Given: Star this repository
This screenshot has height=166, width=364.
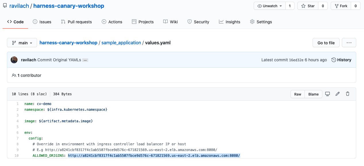Looking at the screenshot, I should point(308,6).
